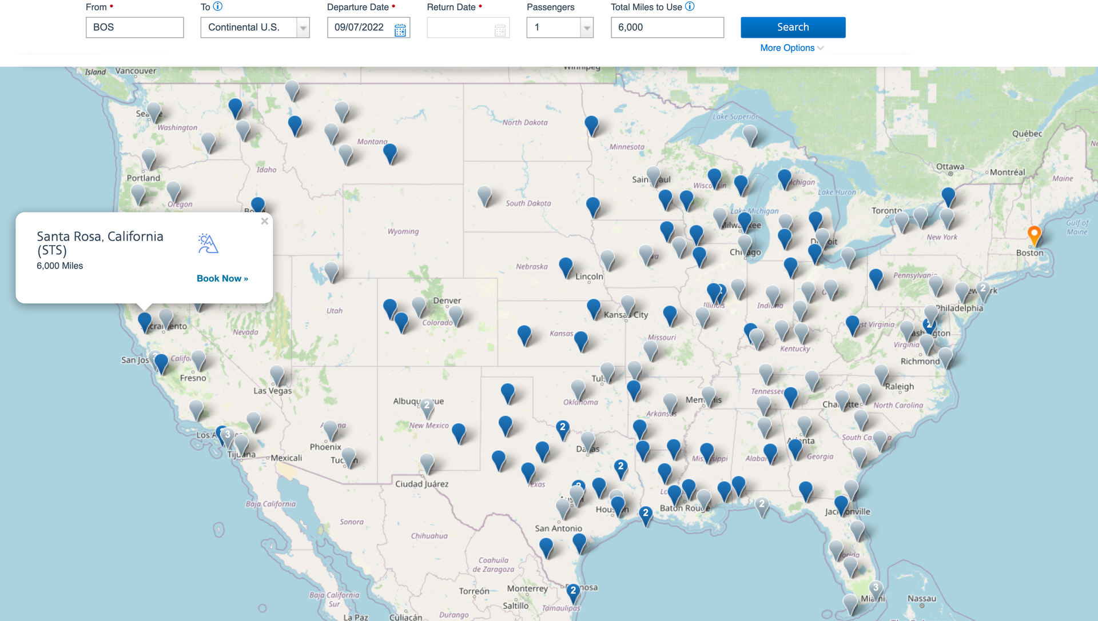This screenshot has height=621, width=1098.
Task: Click the cluster pin labeled 2 at Albuquerque
Action: click(427, 407)
